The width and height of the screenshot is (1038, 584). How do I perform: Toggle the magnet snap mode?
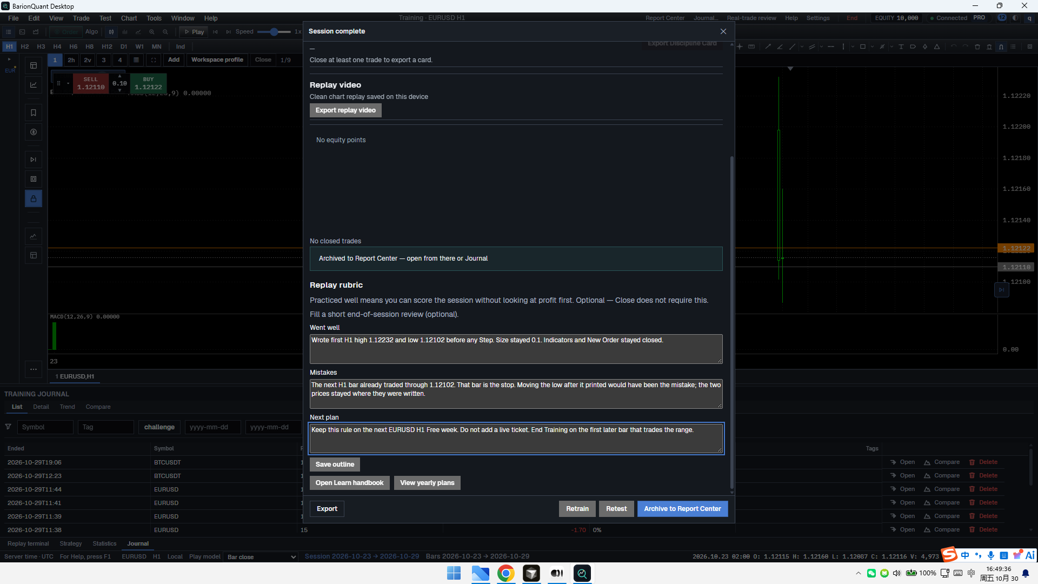[x=1001, y=47]
